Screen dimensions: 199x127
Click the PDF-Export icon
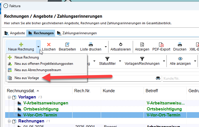click(161, 45)
